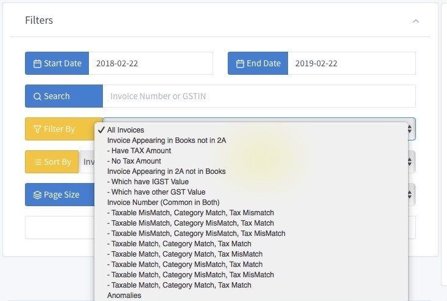Click the calendar icon beside End Date

pyautogui.click(x=240, y=63)
